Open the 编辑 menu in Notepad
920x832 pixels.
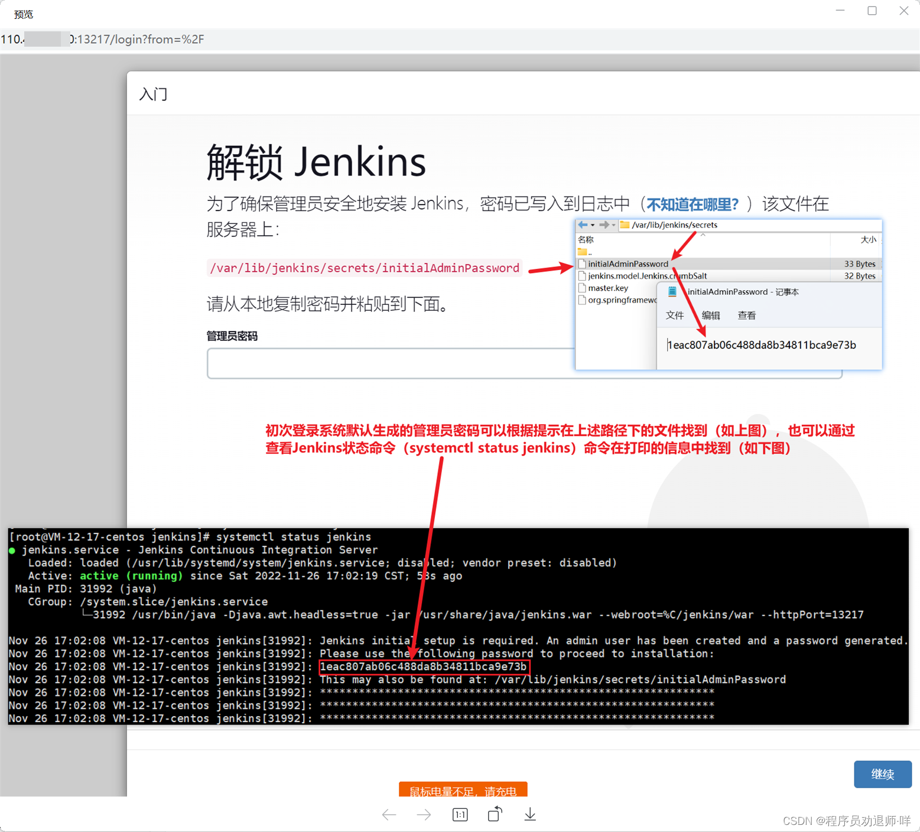click(x=711, y=316)
